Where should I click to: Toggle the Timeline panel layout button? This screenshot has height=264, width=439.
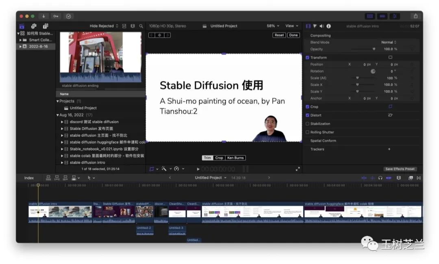[x=382, y=16]
